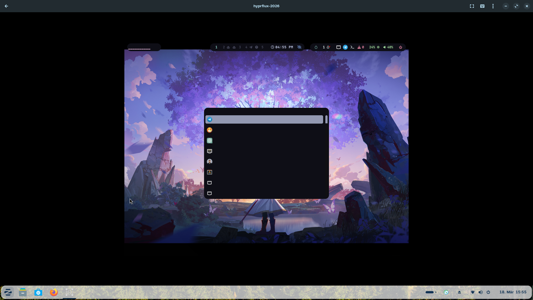
Task: Toggle the crossed-eye visibility icon
Action: 299,47
